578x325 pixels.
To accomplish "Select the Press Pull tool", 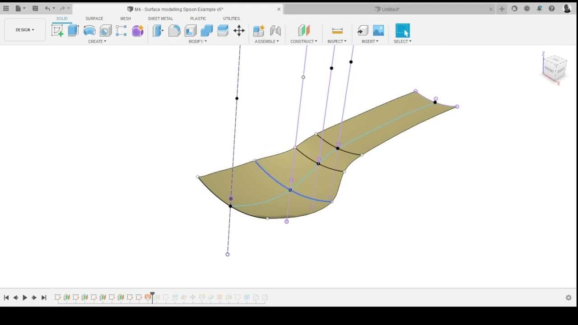I will pos(158,31).
